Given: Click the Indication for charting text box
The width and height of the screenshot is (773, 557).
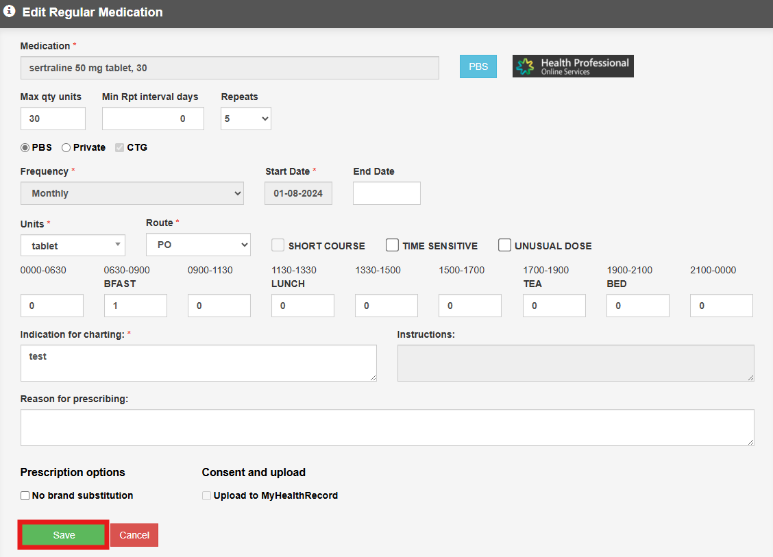Looking at the screenshot, I should pos(198,363).
